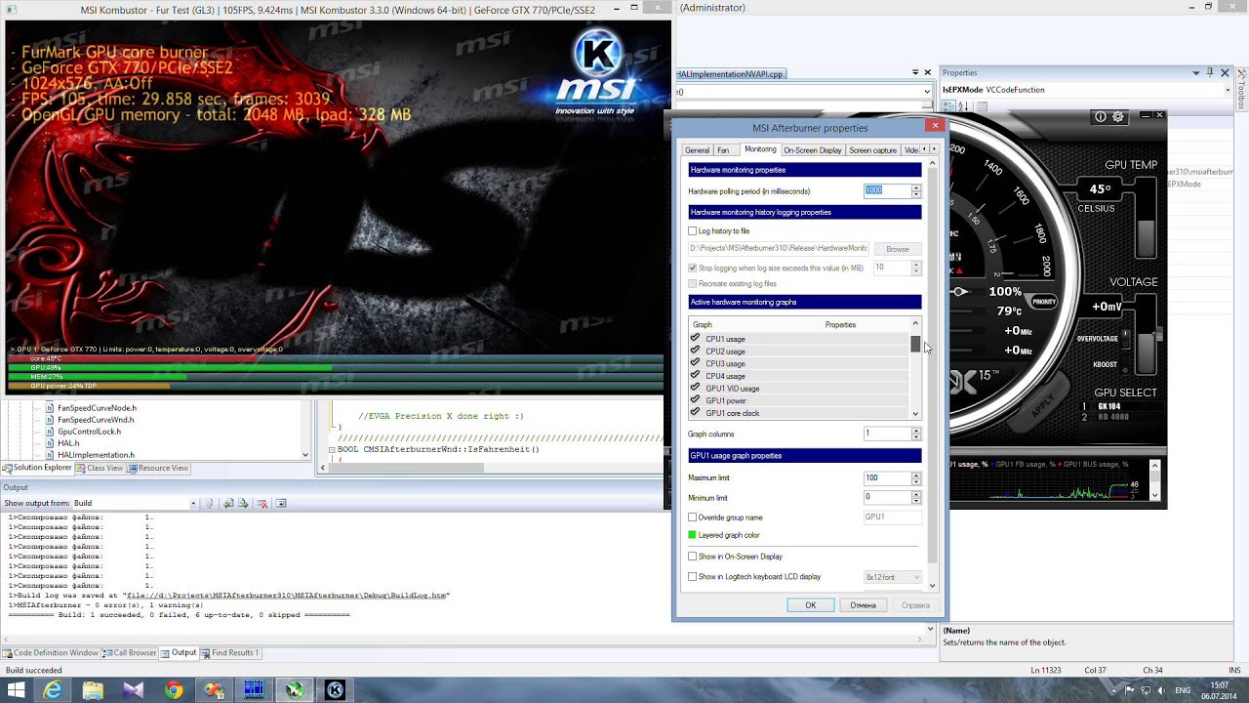Open the Afterburner skin settings gear icon
Screen dimensions: 1249x703
1118,116
